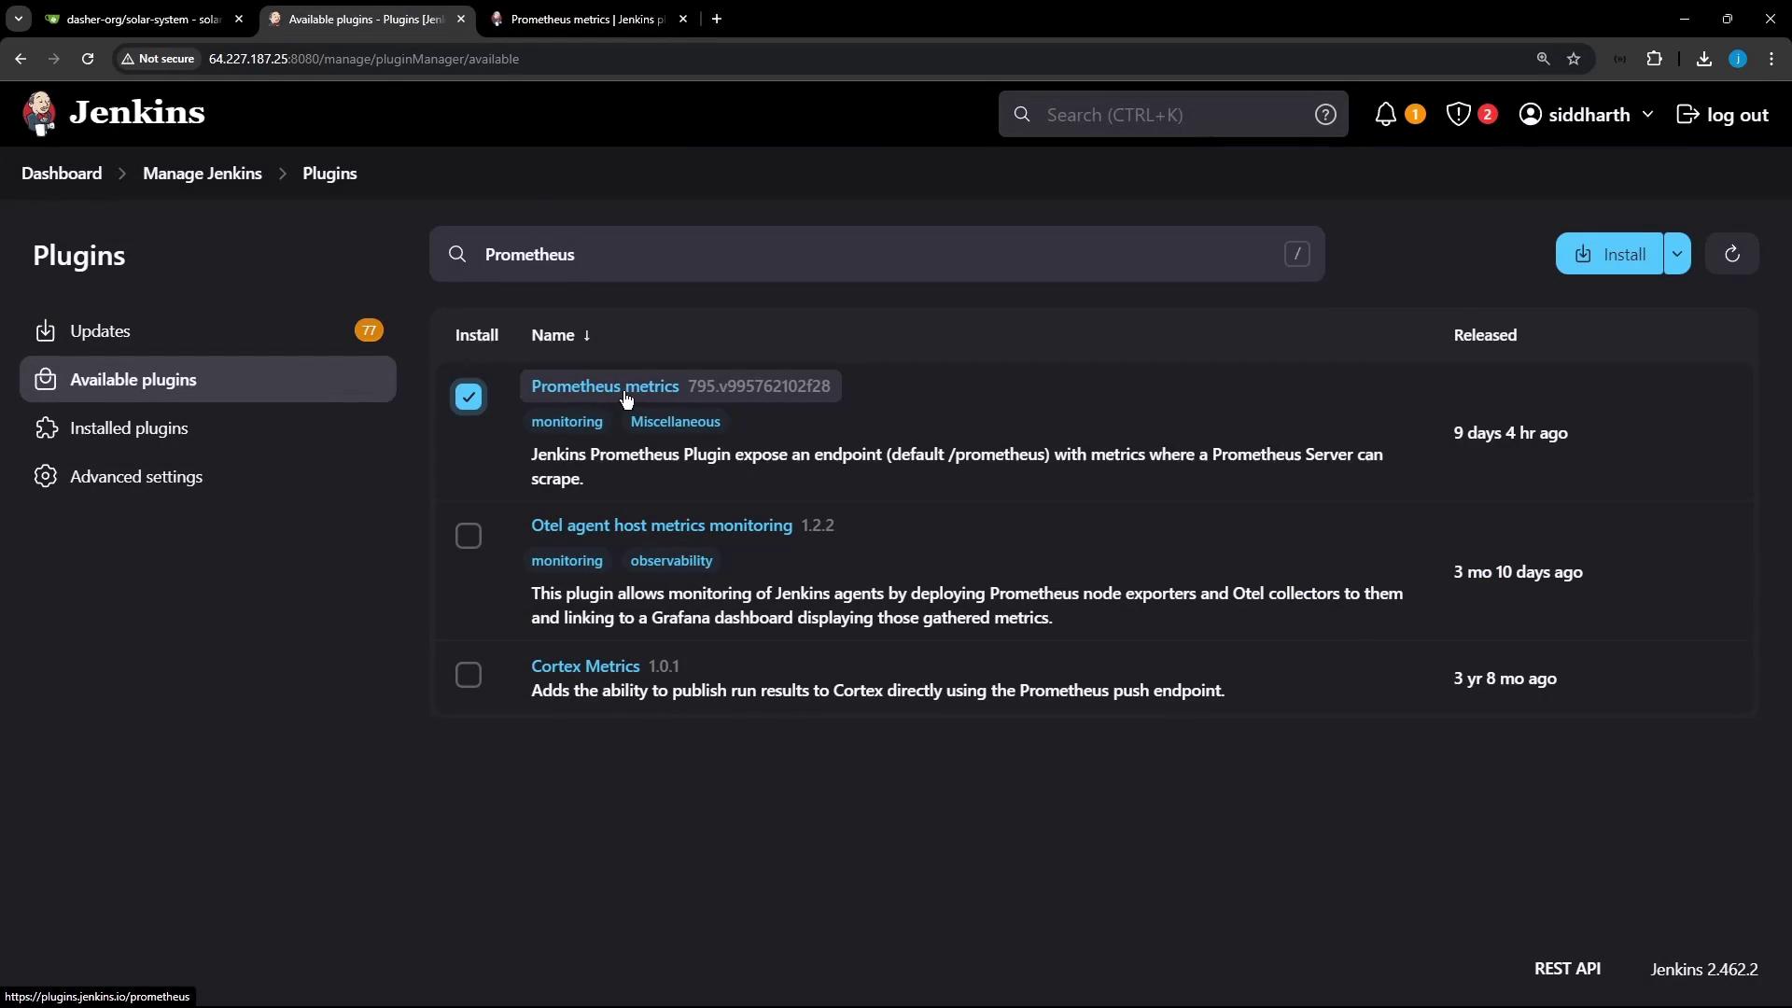Open Updates in the plugins sidebar
Image resolution: width=1792 pixels, height=1008 pixels.
100,331
